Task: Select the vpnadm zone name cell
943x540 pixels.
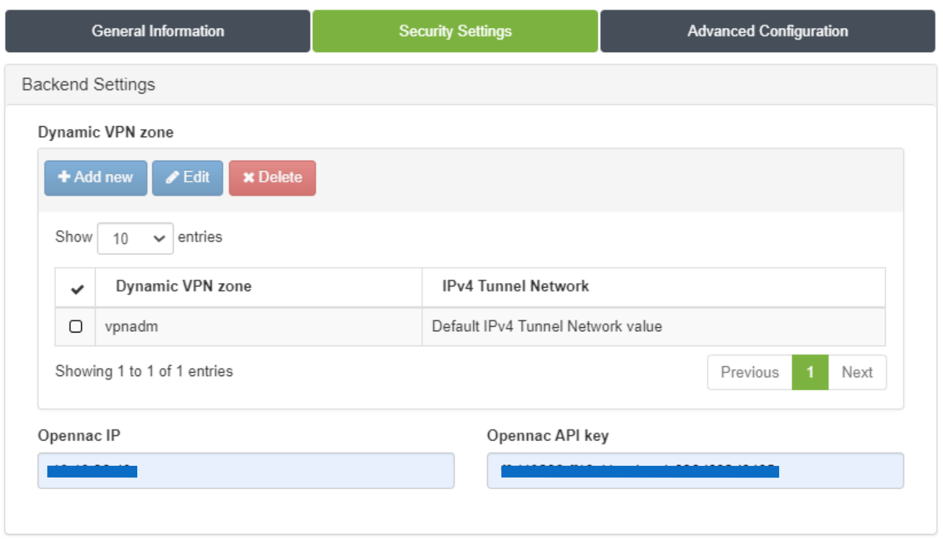Action: tap(131, 327)
